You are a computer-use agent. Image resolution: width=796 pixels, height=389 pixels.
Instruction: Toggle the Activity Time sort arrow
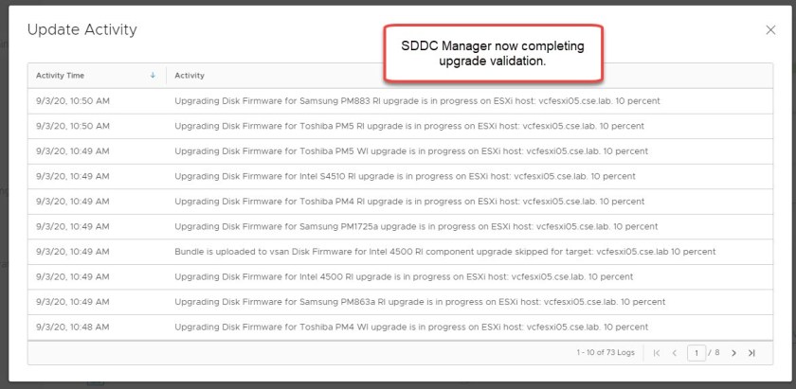(x=153, y=76)
